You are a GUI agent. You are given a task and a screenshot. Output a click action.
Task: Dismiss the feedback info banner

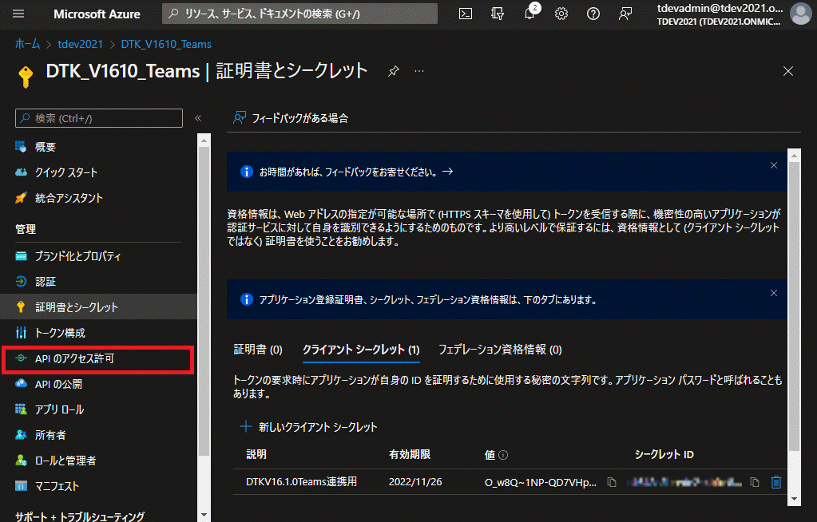point(773,165)
